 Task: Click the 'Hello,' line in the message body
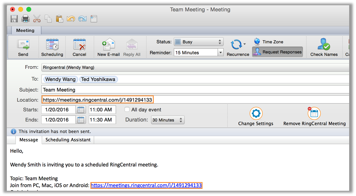tap(17, 151)
